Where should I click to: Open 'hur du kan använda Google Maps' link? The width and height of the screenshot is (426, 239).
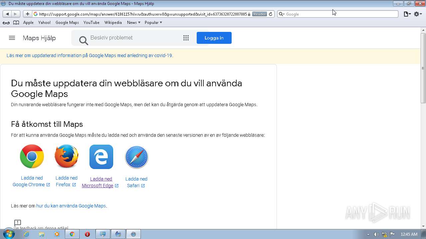pyautogui.click(x=71, y=206)
